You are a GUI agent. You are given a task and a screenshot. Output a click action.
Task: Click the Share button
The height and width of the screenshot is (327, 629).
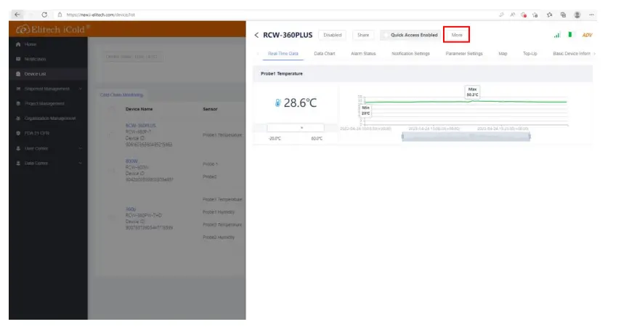pos(363,35)
